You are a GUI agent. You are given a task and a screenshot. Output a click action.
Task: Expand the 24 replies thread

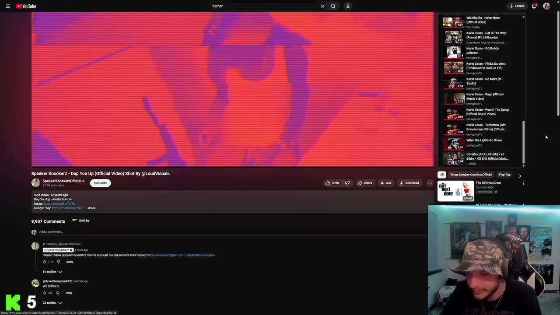point(52,303)
